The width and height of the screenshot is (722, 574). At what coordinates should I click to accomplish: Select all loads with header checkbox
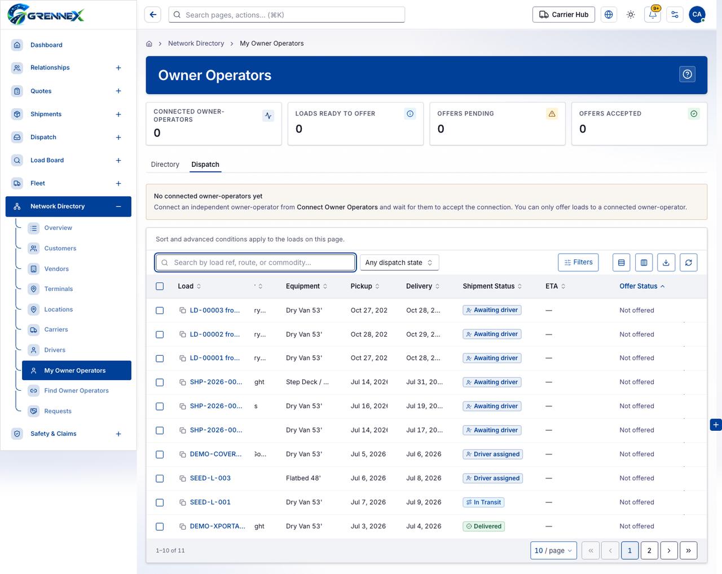coord(160,286)
